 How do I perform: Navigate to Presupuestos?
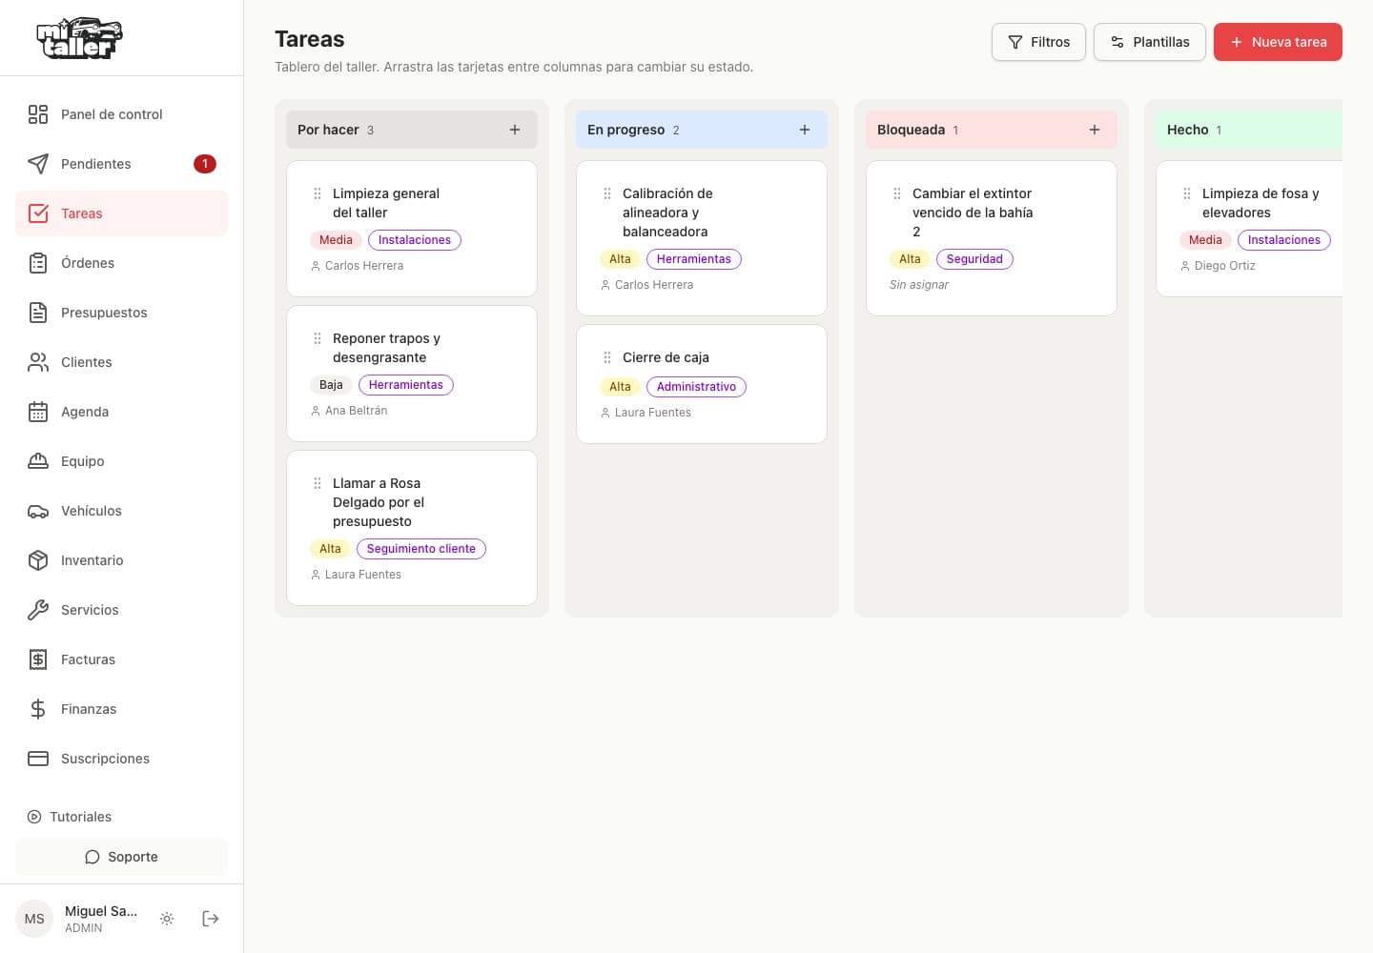[121, 313]
